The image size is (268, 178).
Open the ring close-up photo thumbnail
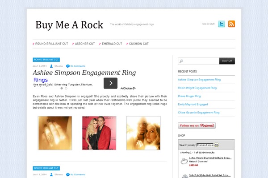click(55, 133)
